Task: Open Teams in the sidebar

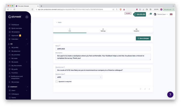Action: pos(13,98)
